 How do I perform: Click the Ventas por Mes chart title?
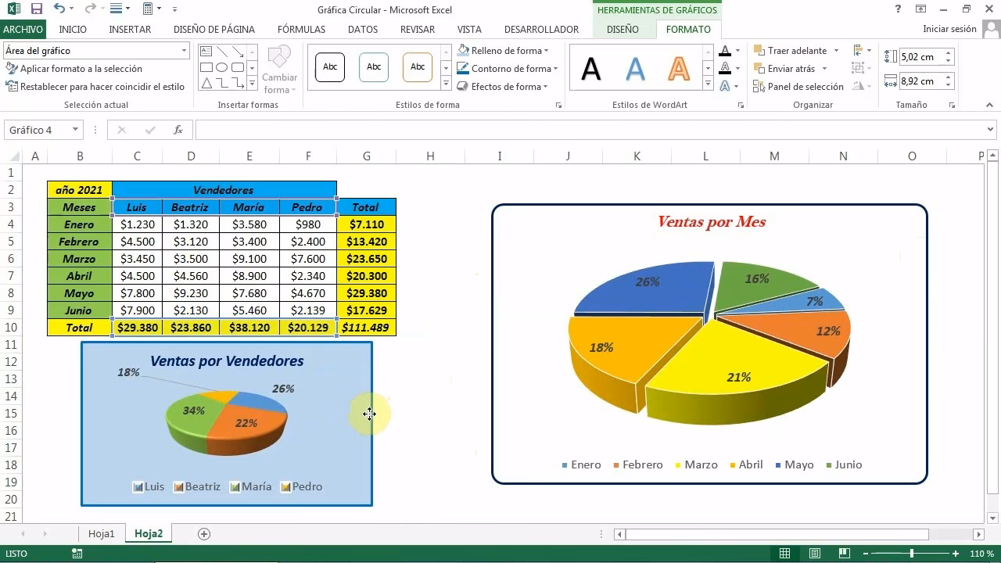point(711,222)
